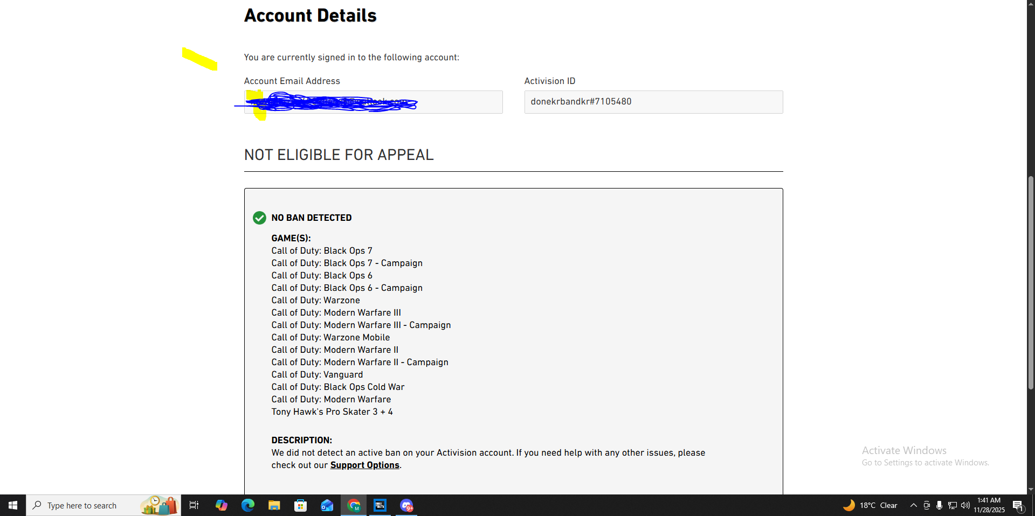
Task: Click Call of Duty: Modern Warfare III entry
Action: (336, 312)
